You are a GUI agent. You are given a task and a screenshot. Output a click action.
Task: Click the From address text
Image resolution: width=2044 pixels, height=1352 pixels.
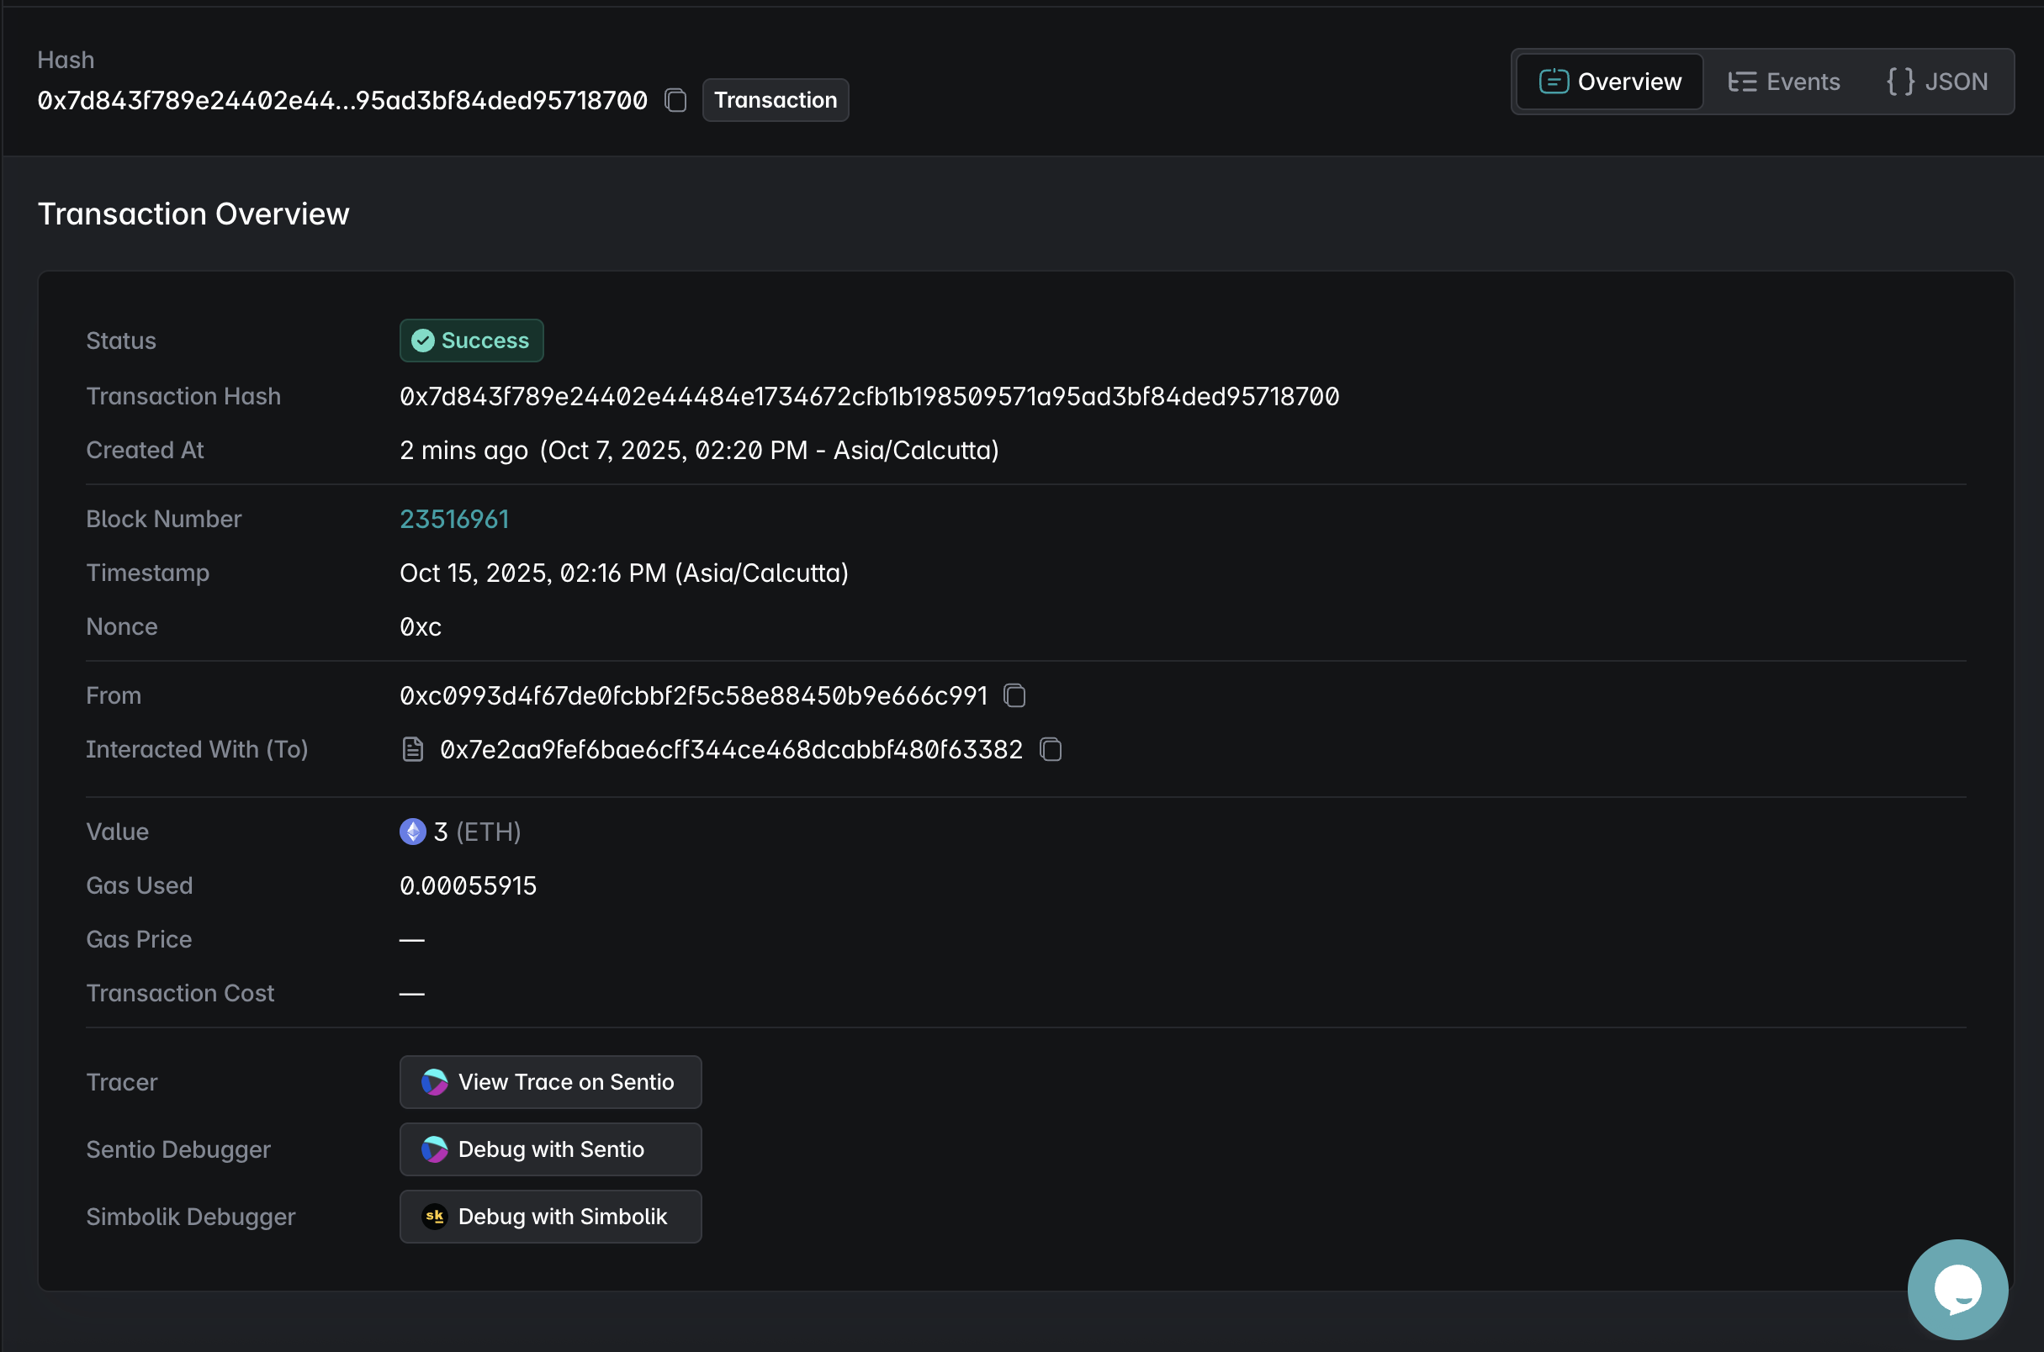[x=693, y=696]
